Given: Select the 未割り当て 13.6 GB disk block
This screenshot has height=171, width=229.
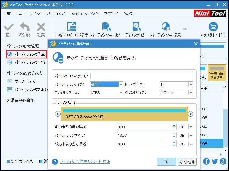Looking at the screenshot, I should [x=217, y=73].
